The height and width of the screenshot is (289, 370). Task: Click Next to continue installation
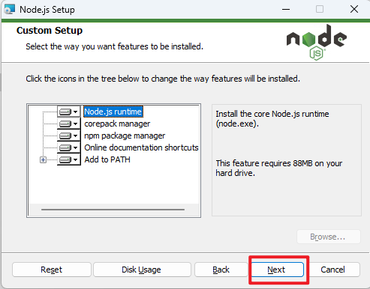coord(277,270)
